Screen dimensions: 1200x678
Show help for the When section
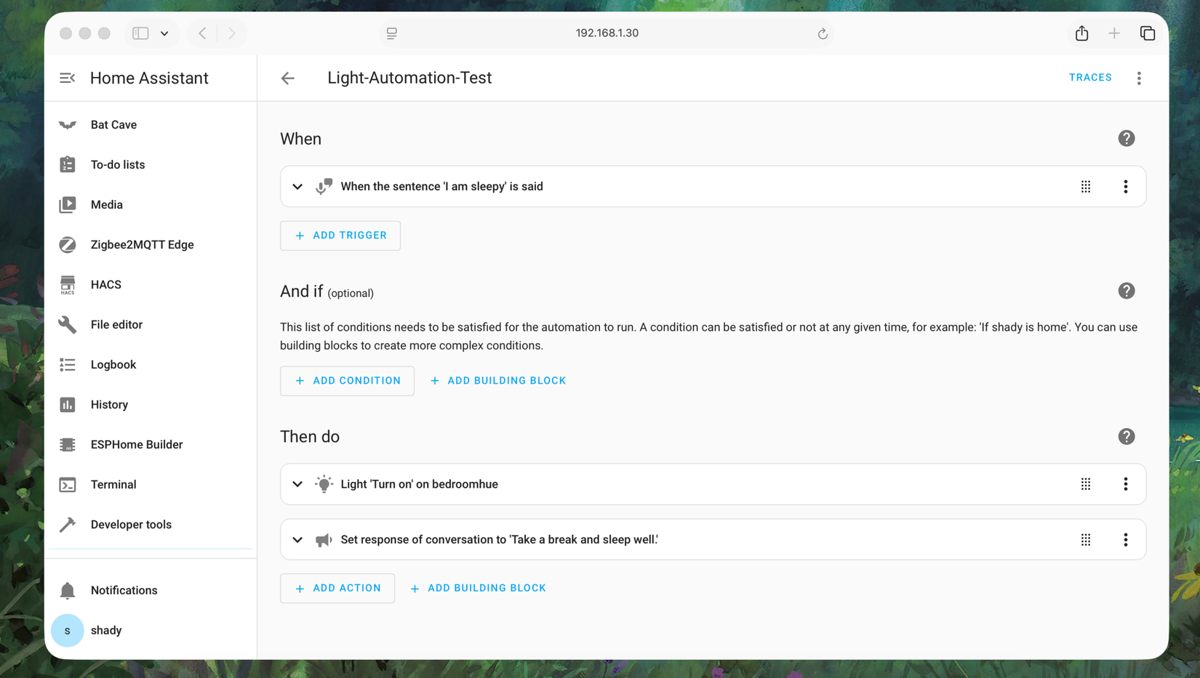click(1127, 139)
